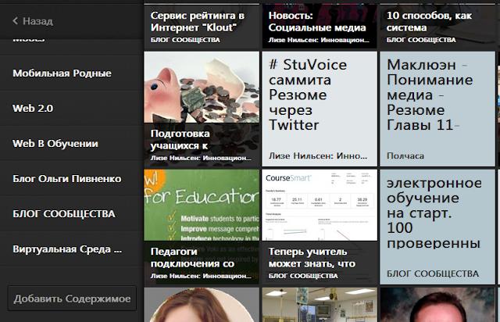Click БЛОГ СООБЩЕСТВА label under электронное обучение
The width and height of the screenshot is (500, 322).
[x=433, y=274]
